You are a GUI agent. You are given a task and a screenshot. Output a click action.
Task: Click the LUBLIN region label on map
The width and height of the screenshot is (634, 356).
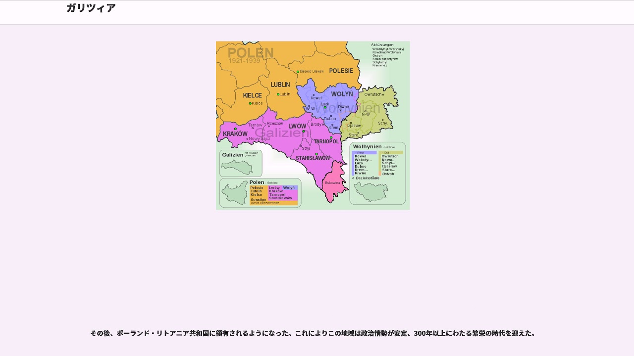tap(280, 85)
